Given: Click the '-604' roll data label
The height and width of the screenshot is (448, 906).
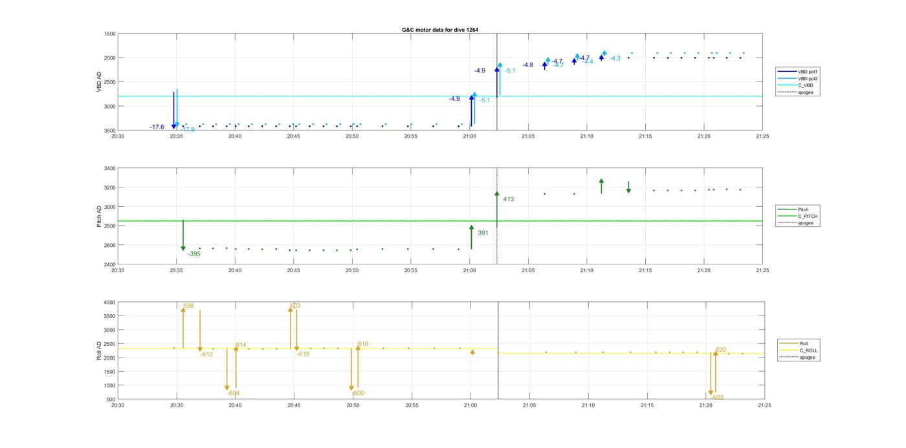Looking at the screenshot, I should point(234,393).
